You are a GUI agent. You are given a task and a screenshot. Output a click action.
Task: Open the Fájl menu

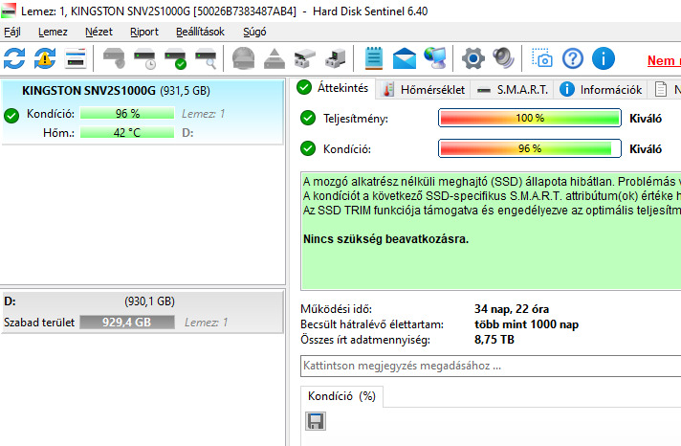click(12, 32)
